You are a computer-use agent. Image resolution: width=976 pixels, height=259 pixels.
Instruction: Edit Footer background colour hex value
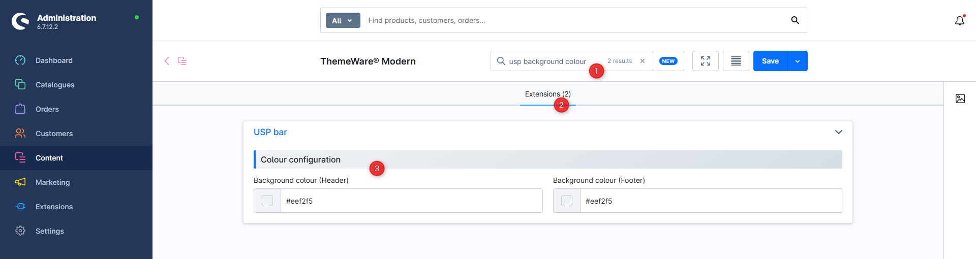711,201
